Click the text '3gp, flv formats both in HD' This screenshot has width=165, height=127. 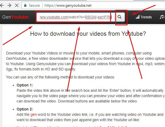(28, 69)
